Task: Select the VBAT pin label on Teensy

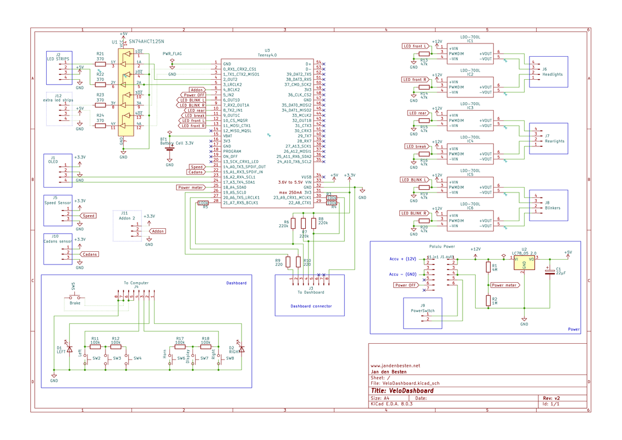Action: pyautogui.click(x=228, y=136)
